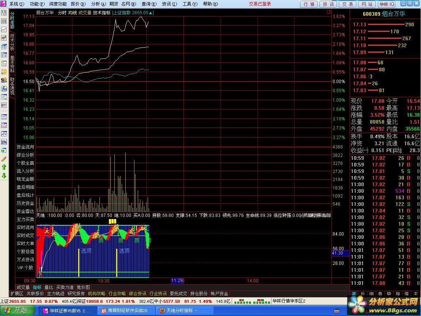Open the 委托成交 tab
The image size is (421, 316).
pyautogui.click(x=178, y=294)
